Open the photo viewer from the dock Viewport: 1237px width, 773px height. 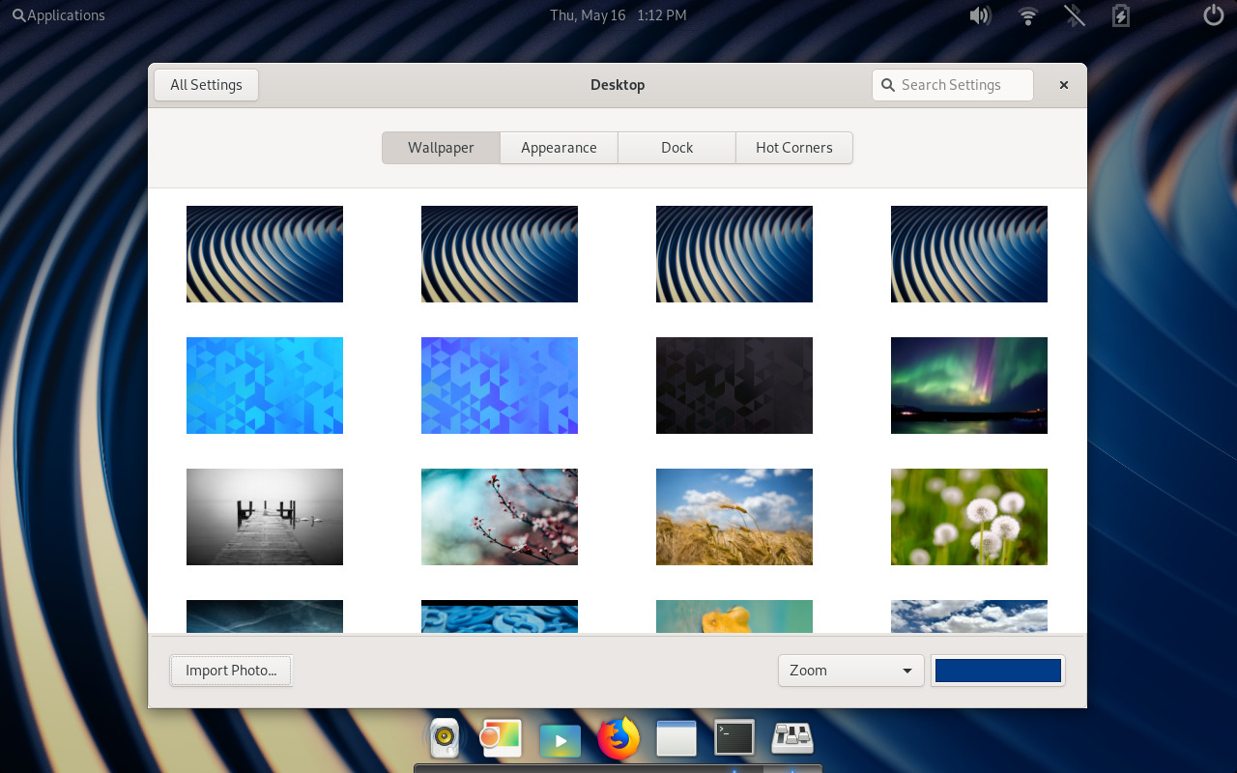click(500, 737)
